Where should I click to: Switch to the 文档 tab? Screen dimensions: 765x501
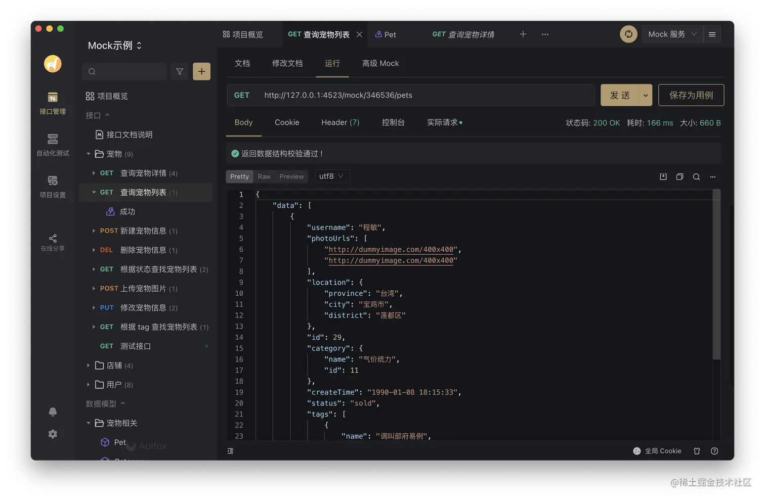(x=242, y=63)
